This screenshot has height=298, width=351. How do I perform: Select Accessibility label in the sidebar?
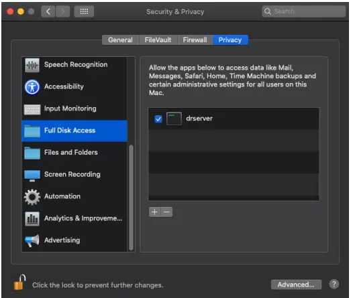point(64,86)
